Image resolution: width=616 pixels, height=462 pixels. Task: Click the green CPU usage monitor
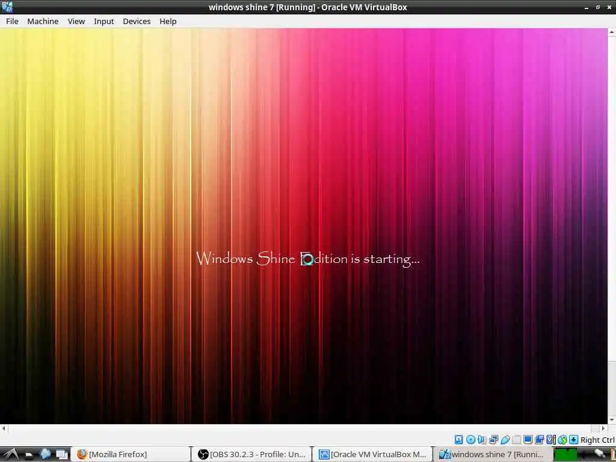click(565, 455)
